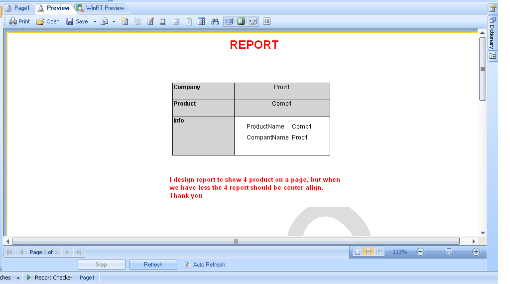This screenshot has width=510, height=284.
Task: Click the Properties icon above Dictionary
Action: [x=493, y=9]
